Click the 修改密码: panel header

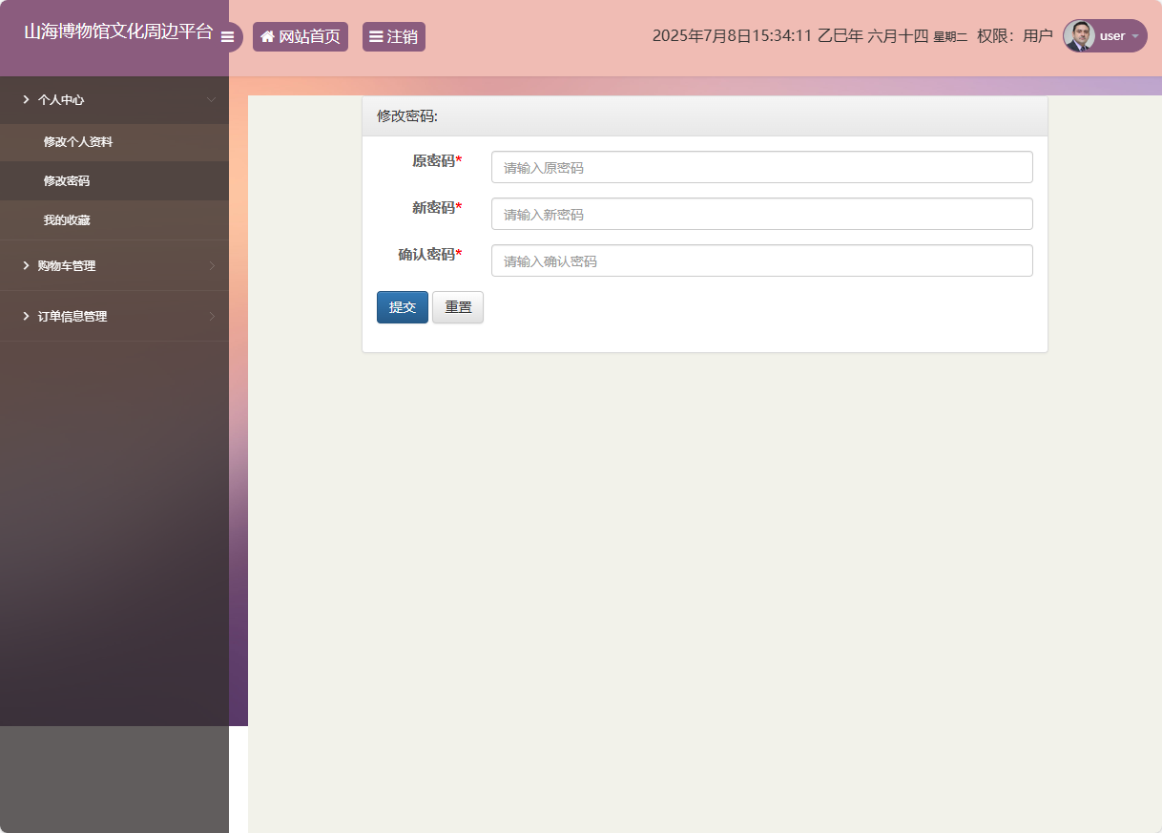click(x=705, y=116)
